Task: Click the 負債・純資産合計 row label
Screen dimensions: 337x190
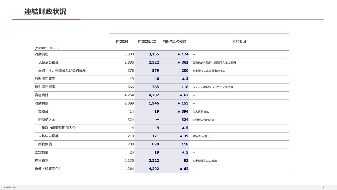Action: pos(48,169)
